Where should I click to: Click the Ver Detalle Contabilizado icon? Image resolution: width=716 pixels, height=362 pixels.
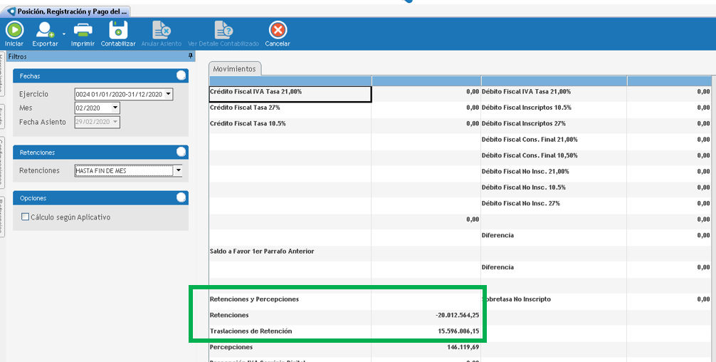pyautogui.click(x=223, y=30)
